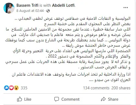Click the heart Love reaction icon

click(11, 88)
